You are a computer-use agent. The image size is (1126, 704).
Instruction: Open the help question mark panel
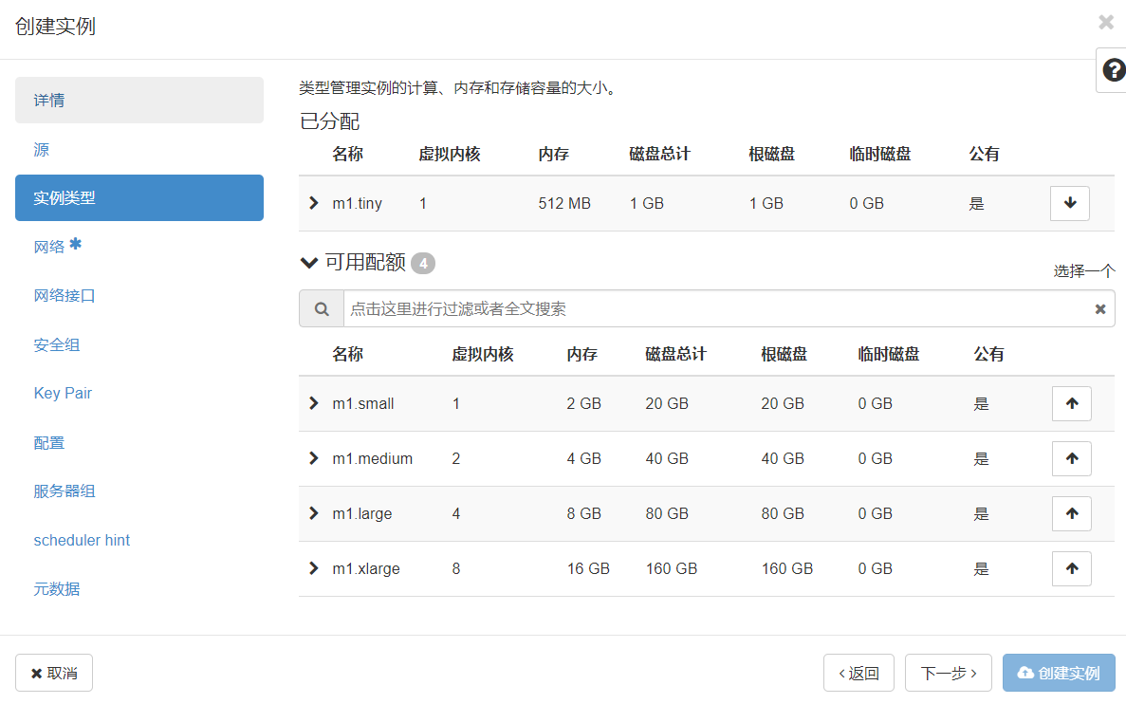click(1113, 70)
